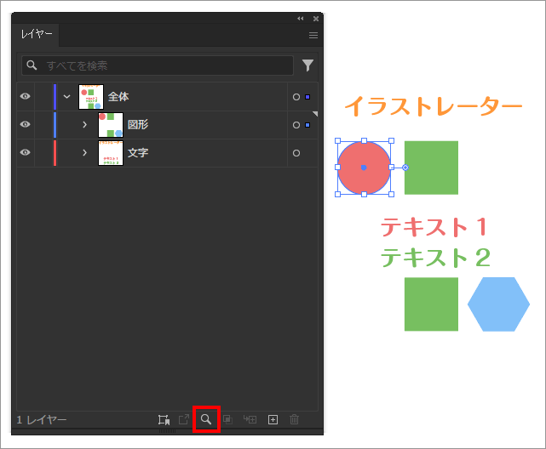Click the 図形 layer thumbnail
Viewport: 546px width, 449px height.
pyautogui.click(x=111, y=125)
